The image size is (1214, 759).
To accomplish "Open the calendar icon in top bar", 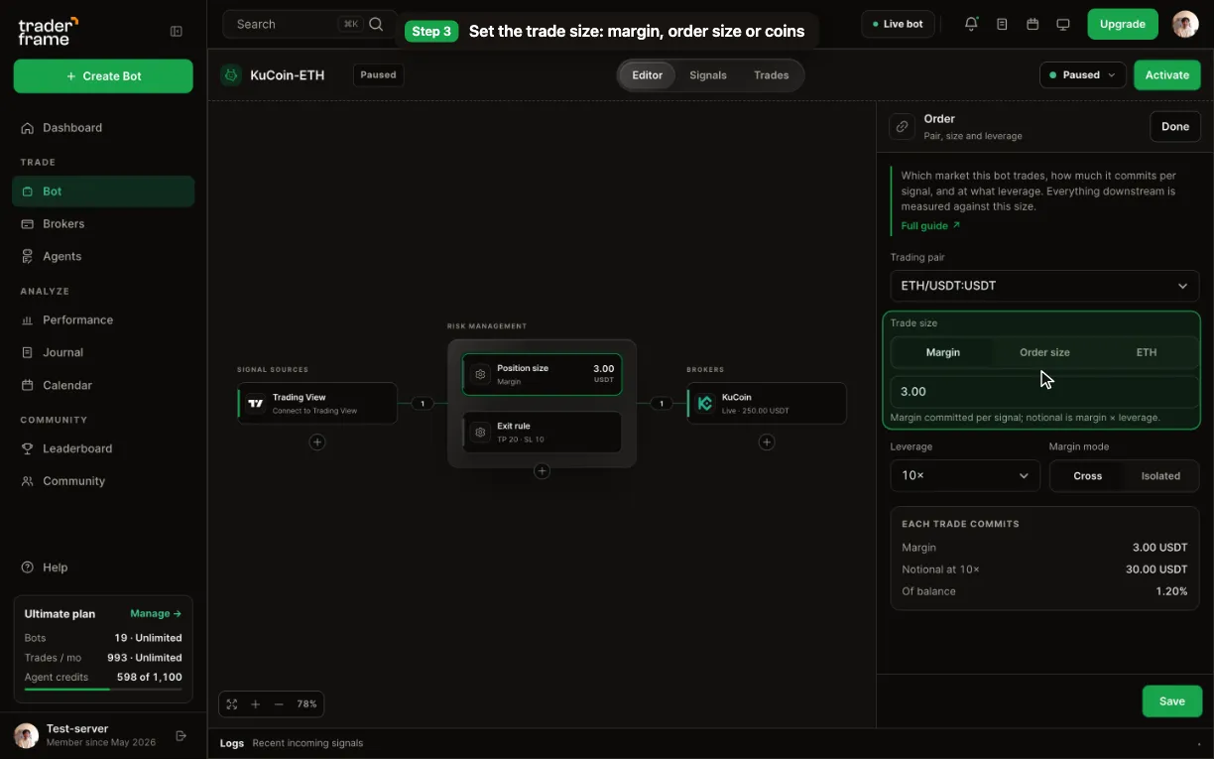I will 1032,24.
